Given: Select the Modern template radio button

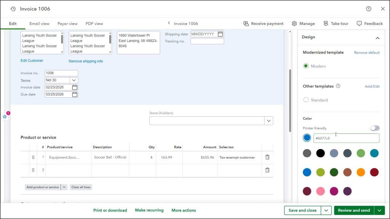Looking at the screenshot, I should (x=306, y=65).
